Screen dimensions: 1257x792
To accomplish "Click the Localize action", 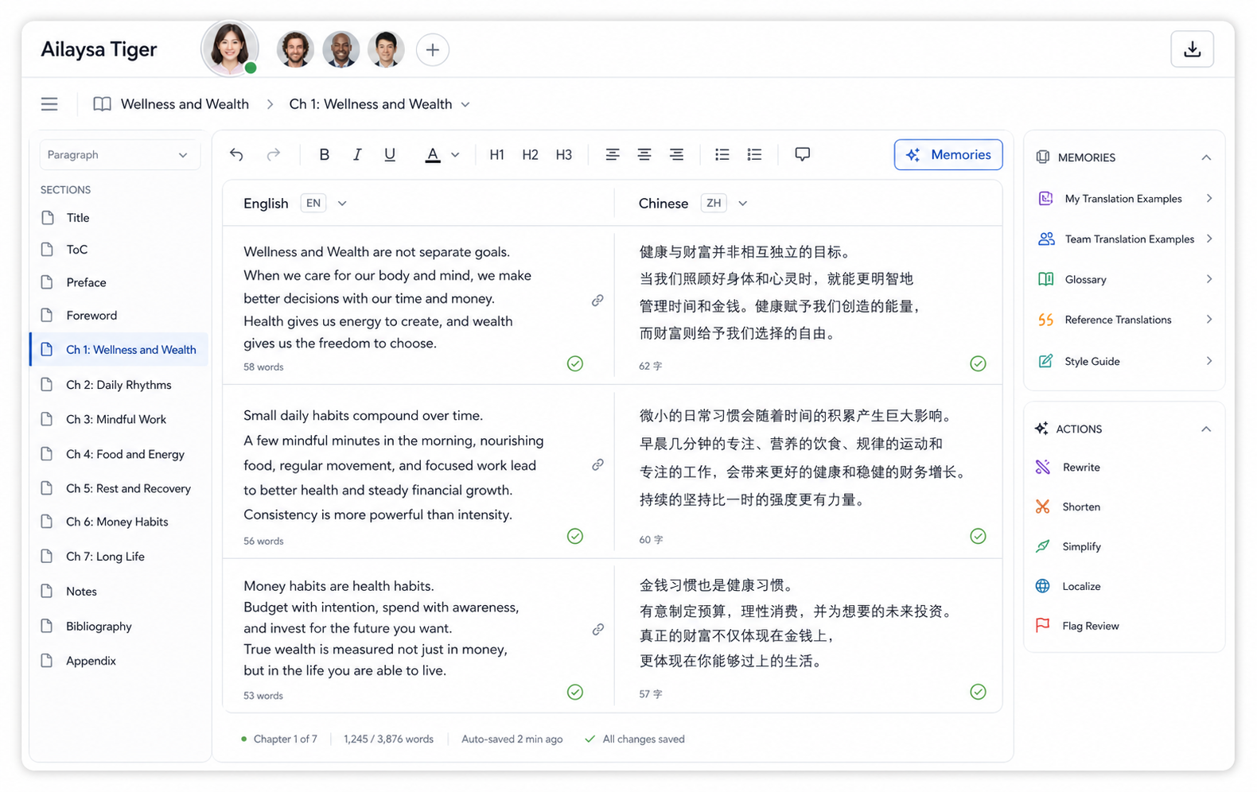I will point(1068,586).
